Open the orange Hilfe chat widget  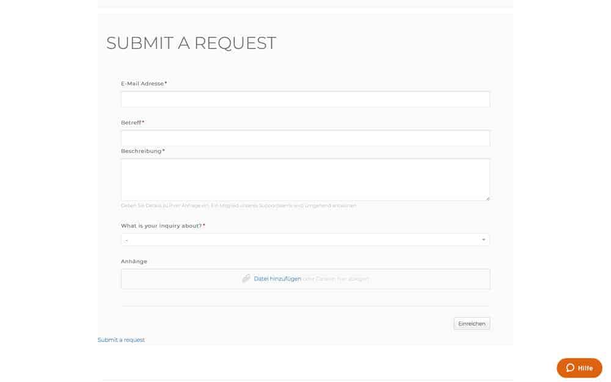579,368
